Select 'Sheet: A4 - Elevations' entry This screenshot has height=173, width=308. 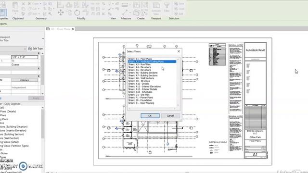[x=140, y=67]
